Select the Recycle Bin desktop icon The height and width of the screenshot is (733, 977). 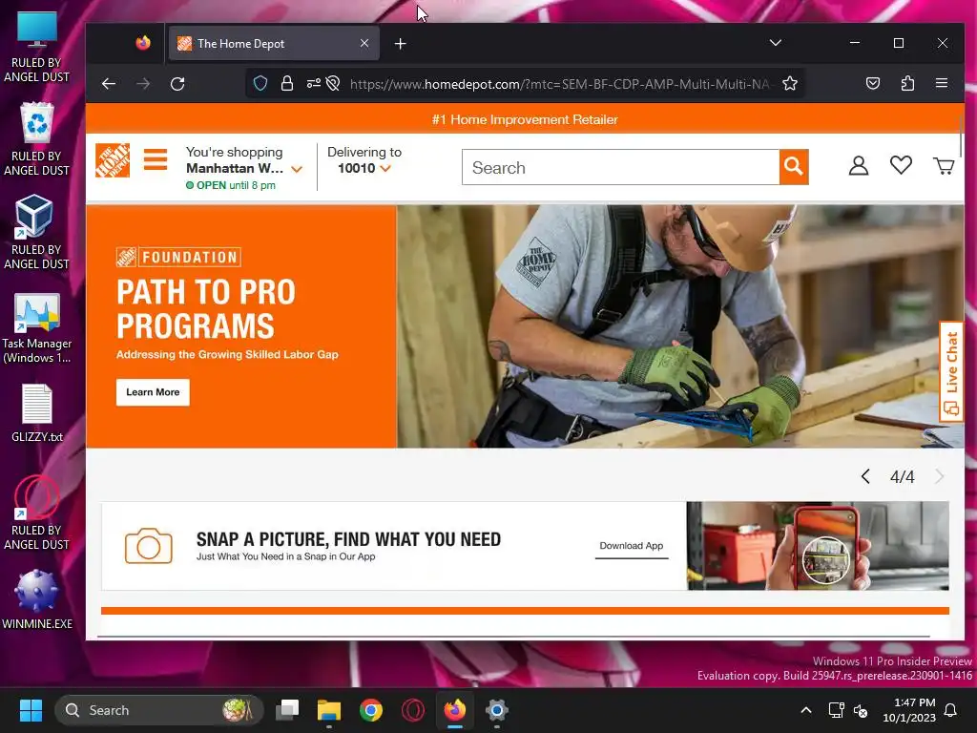tap(37, 139)
